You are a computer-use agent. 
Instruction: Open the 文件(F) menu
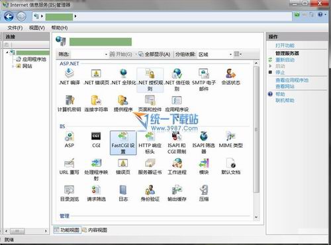click(15, 28)
